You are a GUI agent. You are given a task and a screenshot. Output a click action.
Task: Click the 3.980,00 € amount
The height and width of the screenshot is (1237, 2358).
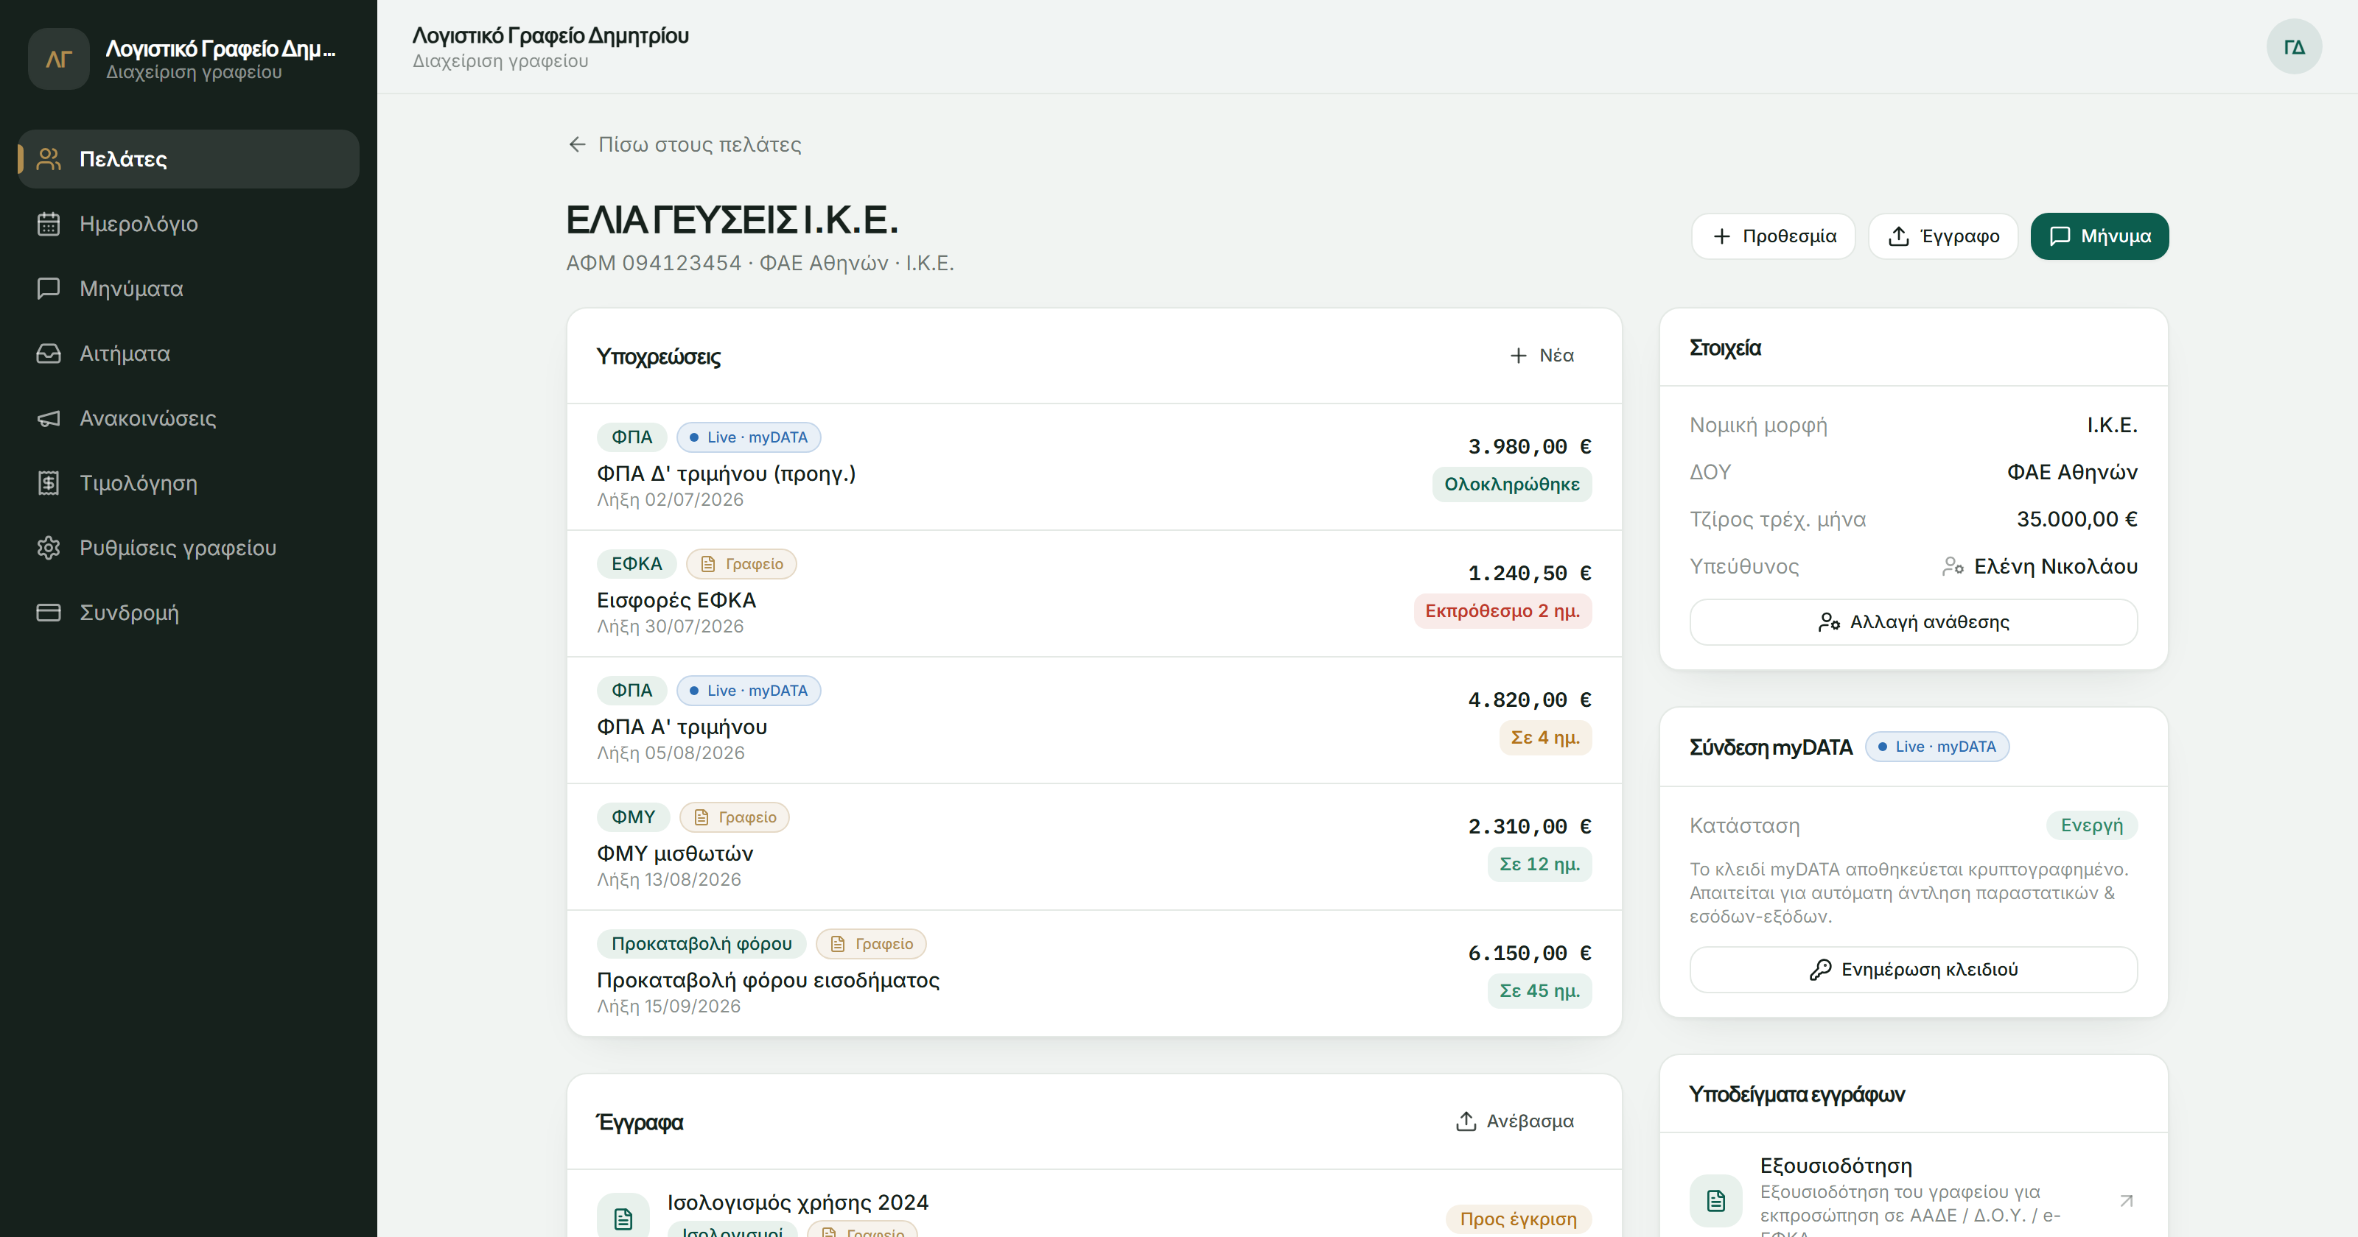coord(1530,446)
